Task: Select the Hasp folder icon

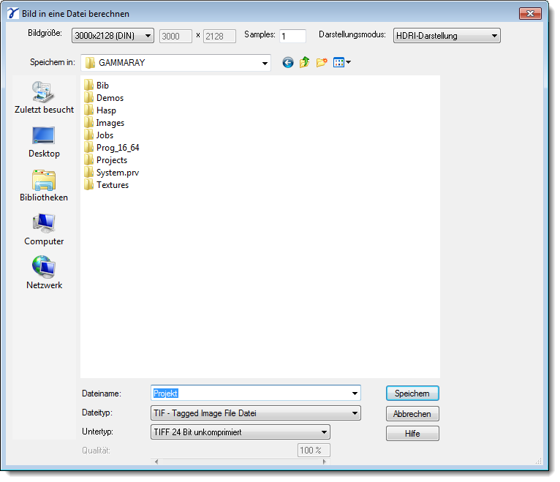Action: point(89,110)
